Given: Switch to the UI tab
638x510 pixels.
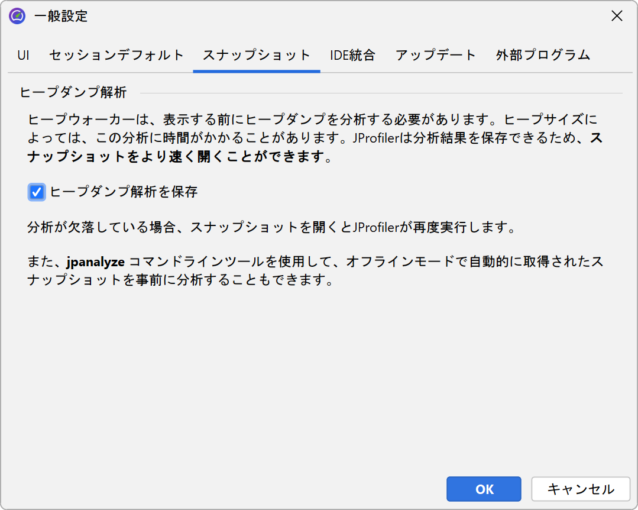Looking at the screenshot, I should tap(23, 56).
